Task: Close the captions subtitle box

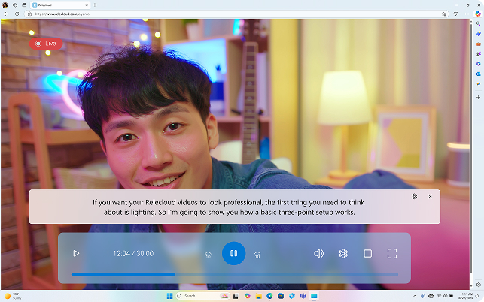Action: coord(430,196)
